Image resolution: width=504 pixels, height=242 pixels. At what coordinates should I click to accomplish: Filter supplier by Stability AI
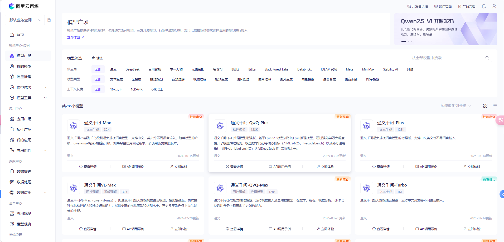390,69
